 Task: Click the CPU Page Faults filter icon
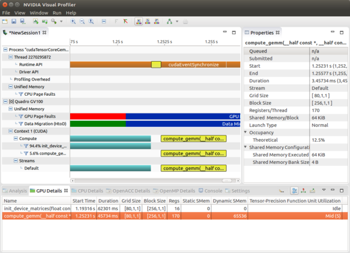pyautogui.click(x=21, y=94)
